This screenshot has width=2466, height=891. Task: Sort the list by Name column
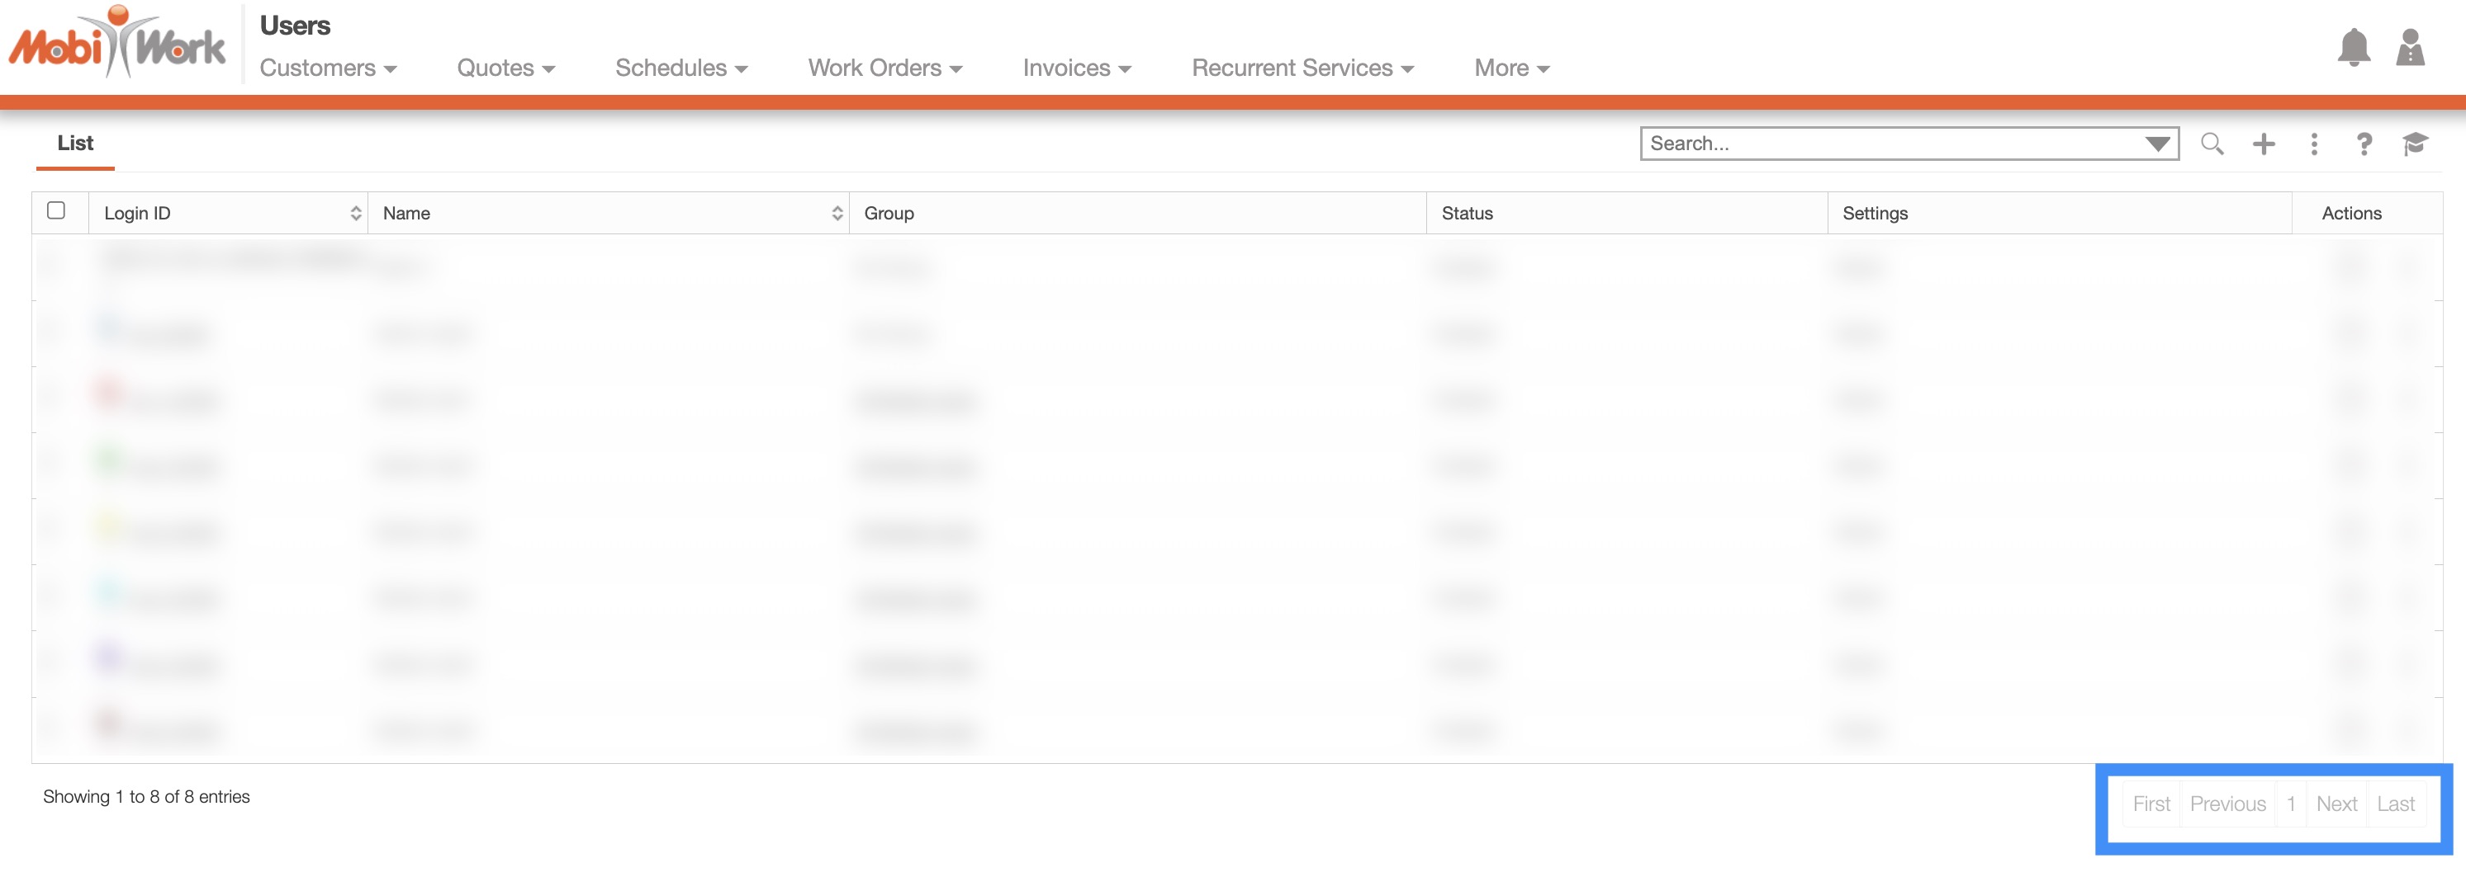pos(837,213)
